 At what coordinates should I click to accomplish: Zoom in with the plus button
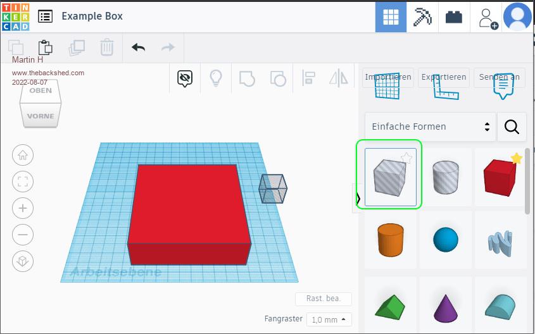click(x=23, y=208)
